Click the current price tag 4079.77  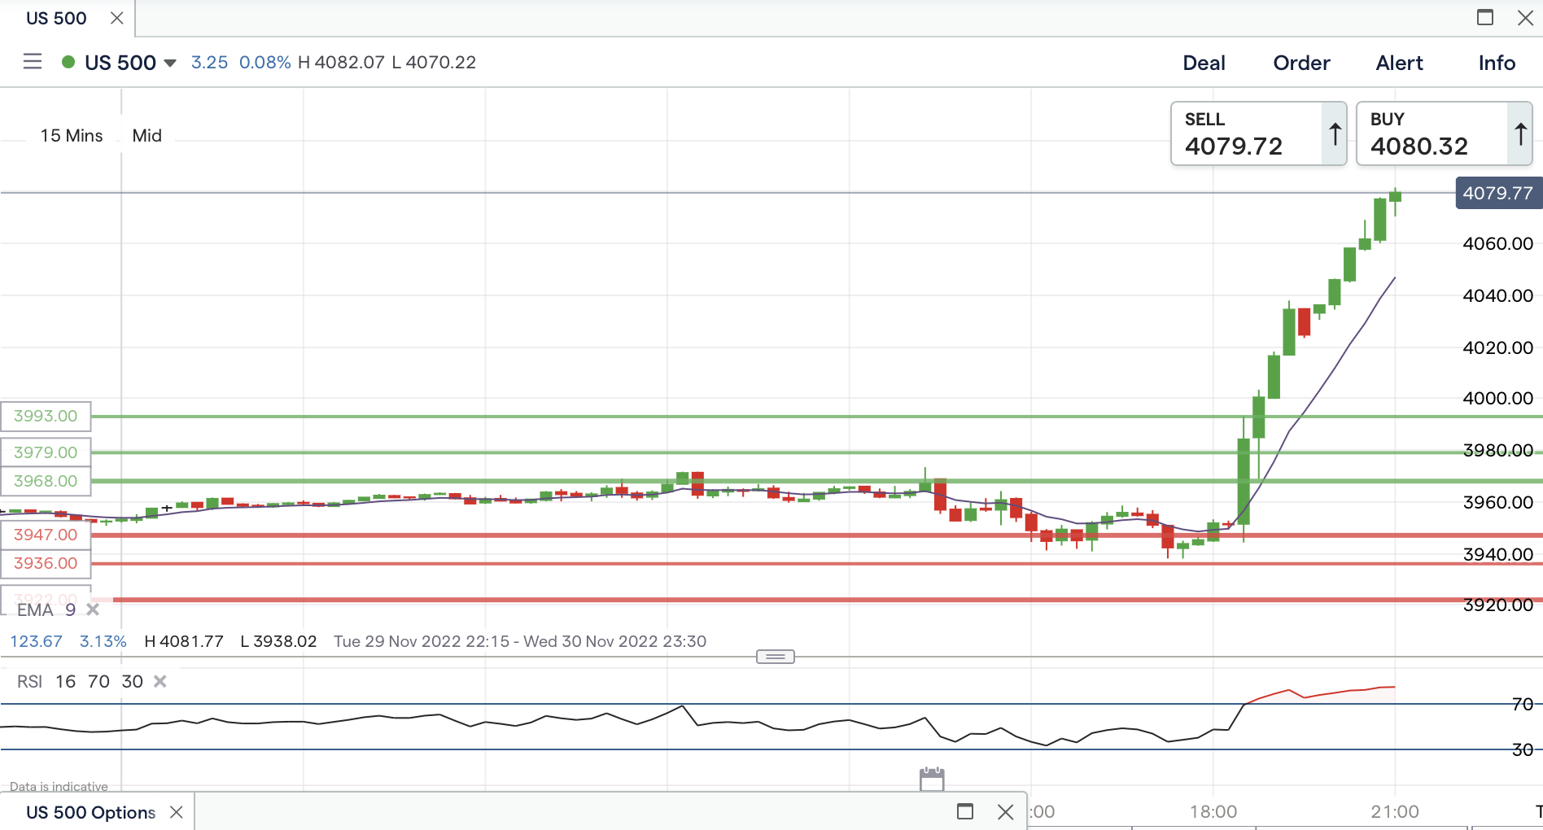coord(1498,194)
